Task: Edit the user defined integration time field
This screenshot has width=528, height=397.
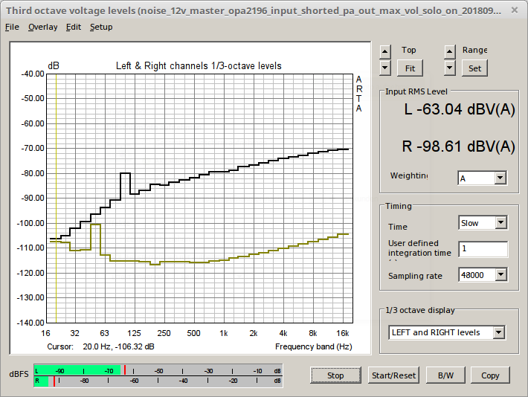Action: click(483, 249)
